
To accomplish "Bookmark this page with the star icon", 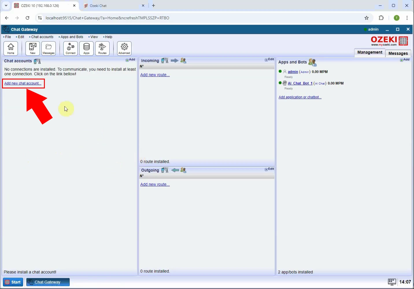I will pyautogui.click(x=367, y=18).
